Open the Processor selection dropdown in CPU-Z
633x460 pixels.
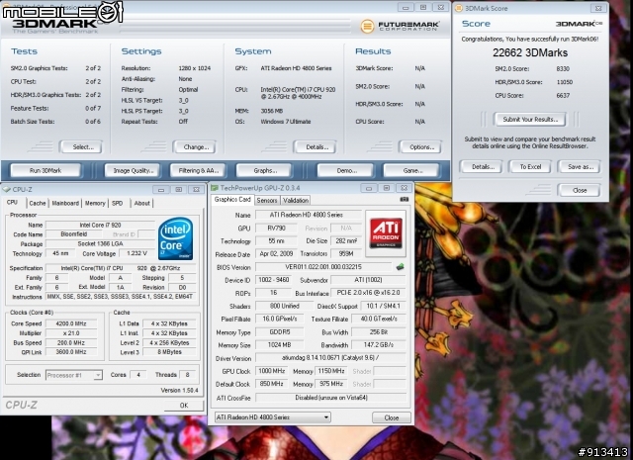pyautogui.click(x=74, y=375)
